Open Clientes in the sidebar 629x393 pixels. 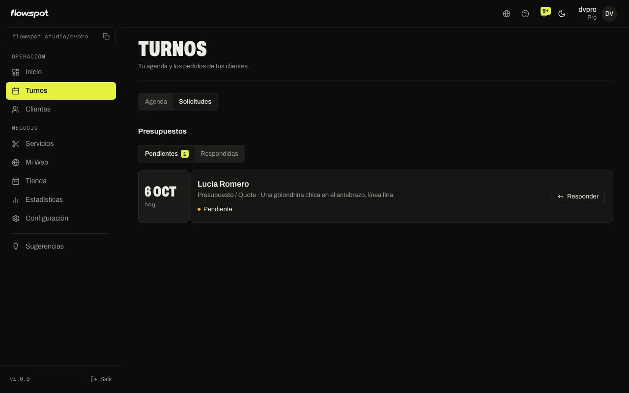[61, 110]
